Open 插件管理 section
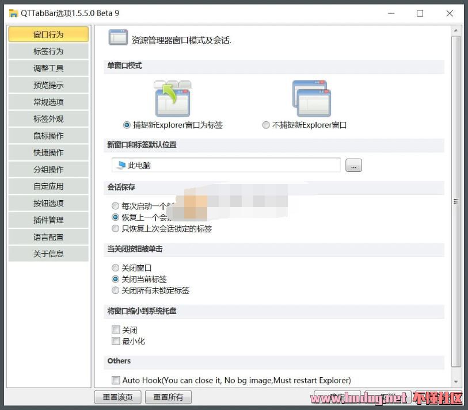Screen dimensions: 468x410 point(48,220)
